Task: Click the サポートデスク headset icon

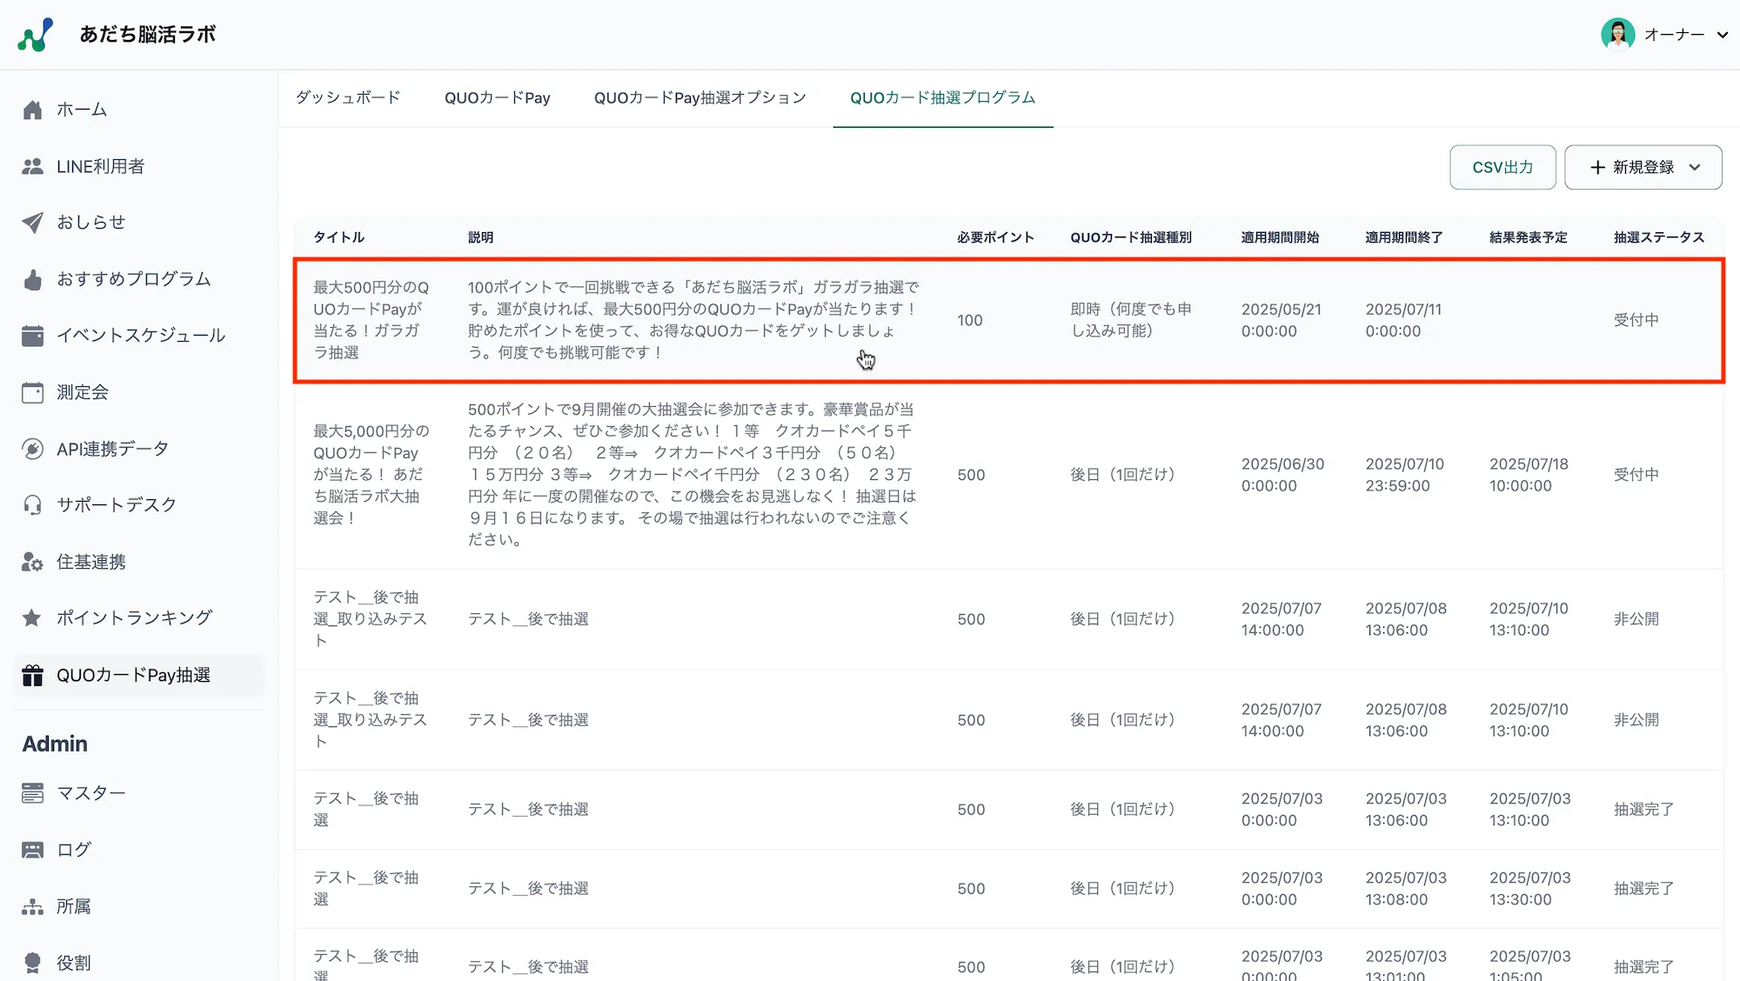Action: point(33,505)
